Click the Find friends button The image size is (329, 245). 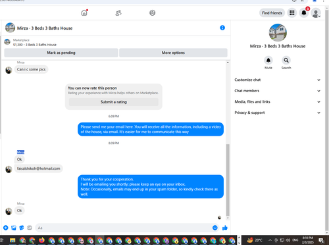click(x=272, y=13)
